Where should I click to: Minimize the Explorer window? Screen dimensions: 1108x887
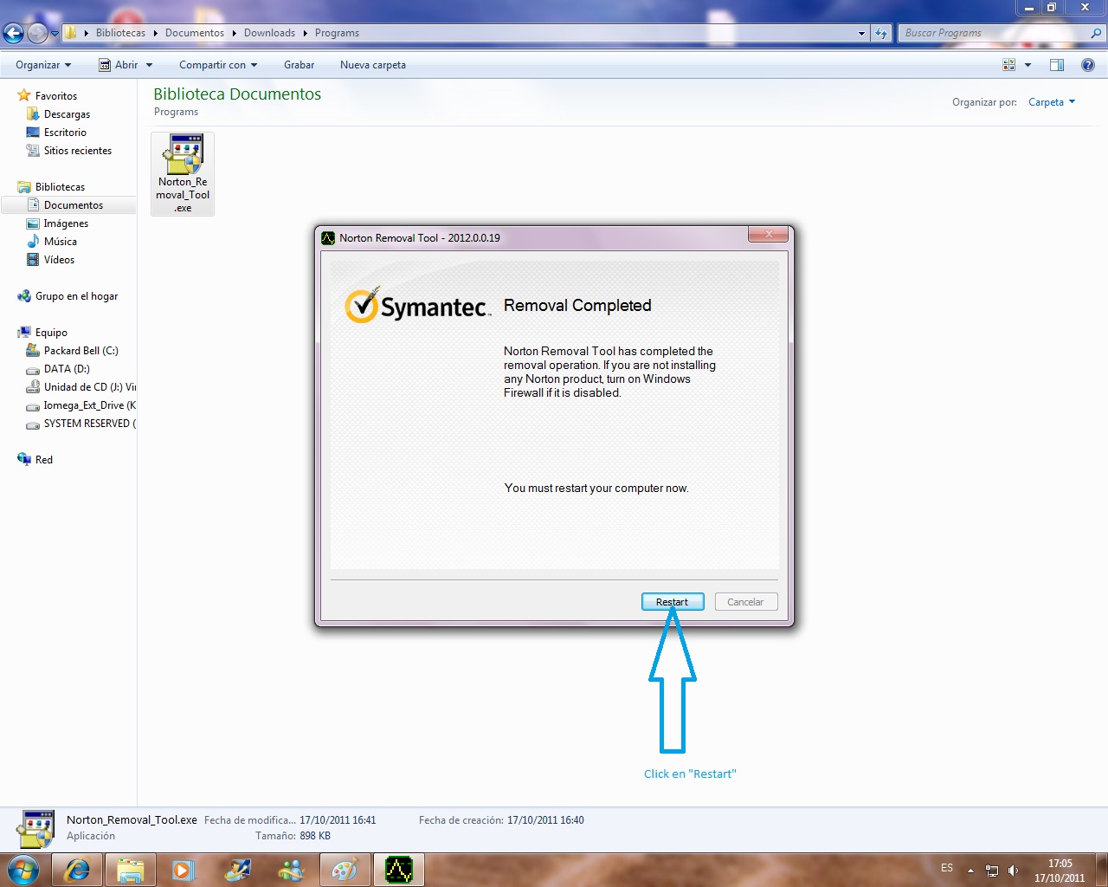coord(1028,7)
